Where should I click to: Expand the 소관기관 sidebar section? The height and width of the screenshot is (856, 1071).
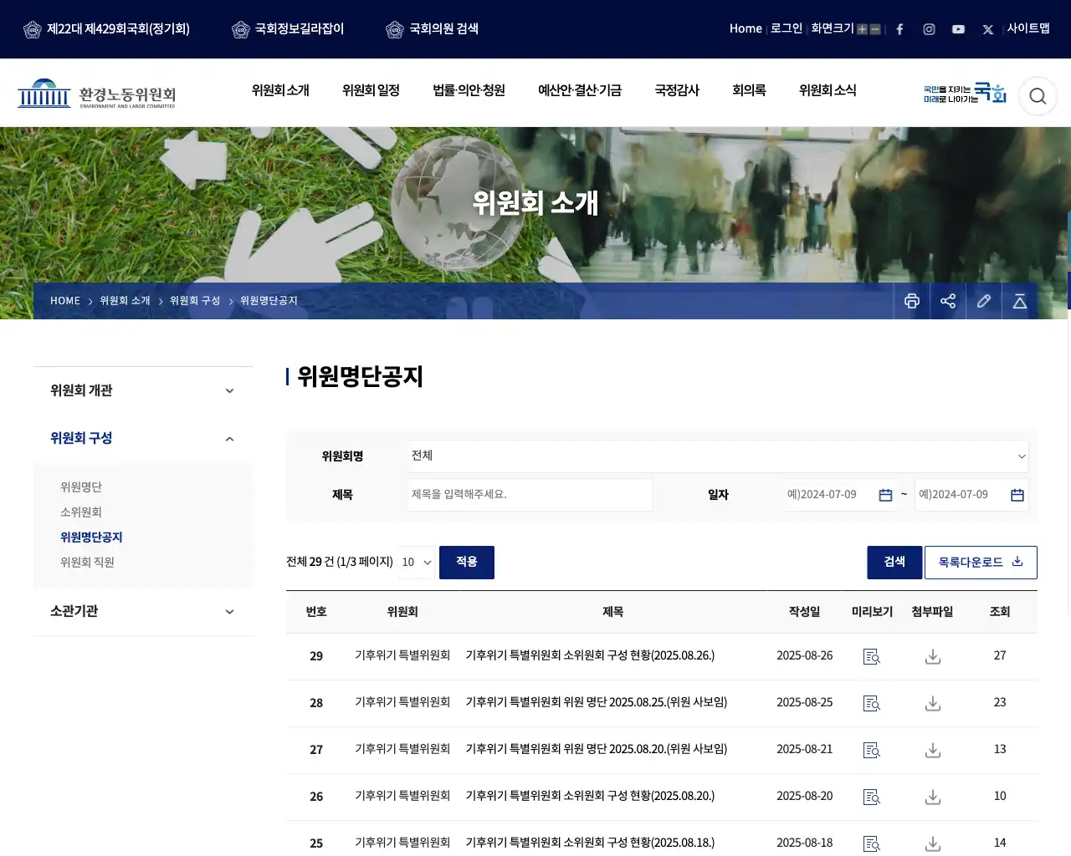(x=143, y=611)
